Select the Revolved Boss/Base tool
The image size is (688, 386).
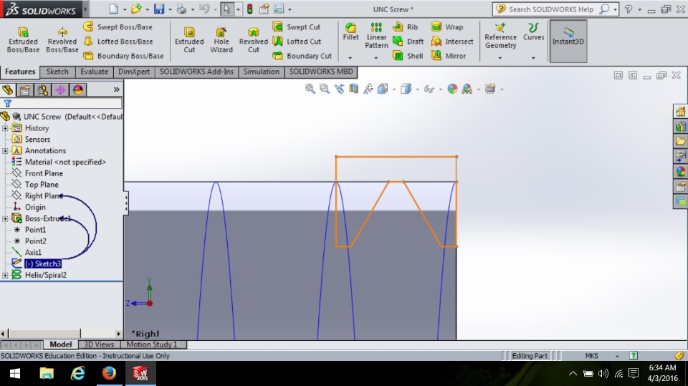click(x=62, y=39)
